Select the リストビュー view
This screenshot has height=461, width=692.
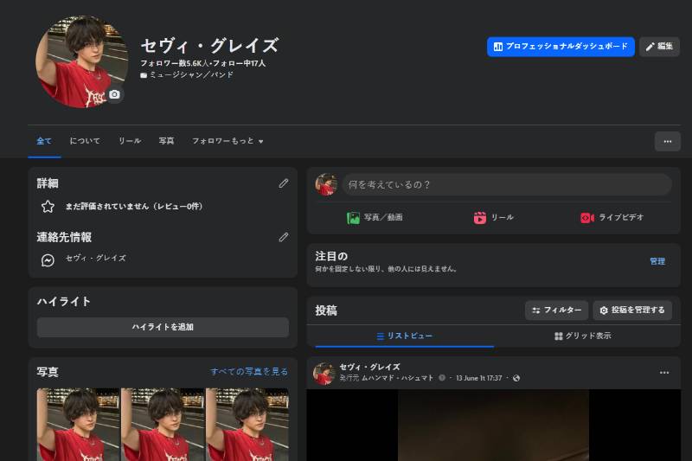click(405, 336)
